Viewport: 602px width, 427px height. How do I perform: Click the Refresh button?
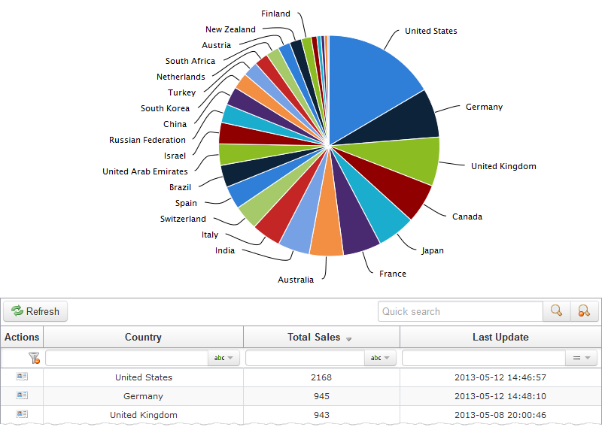coord(35,311)
